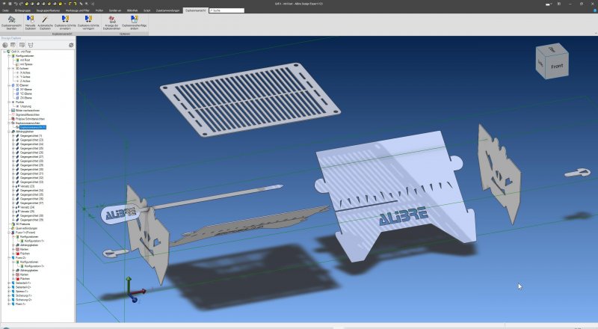Click the Suche search field

tap(226, 10)
